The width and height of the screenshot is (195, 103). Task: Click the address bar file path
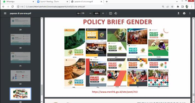[55, 7]
